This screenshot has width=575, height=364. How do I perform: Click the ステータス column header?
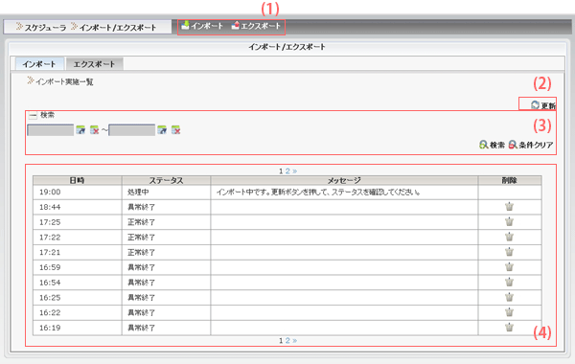coord(166,180)
